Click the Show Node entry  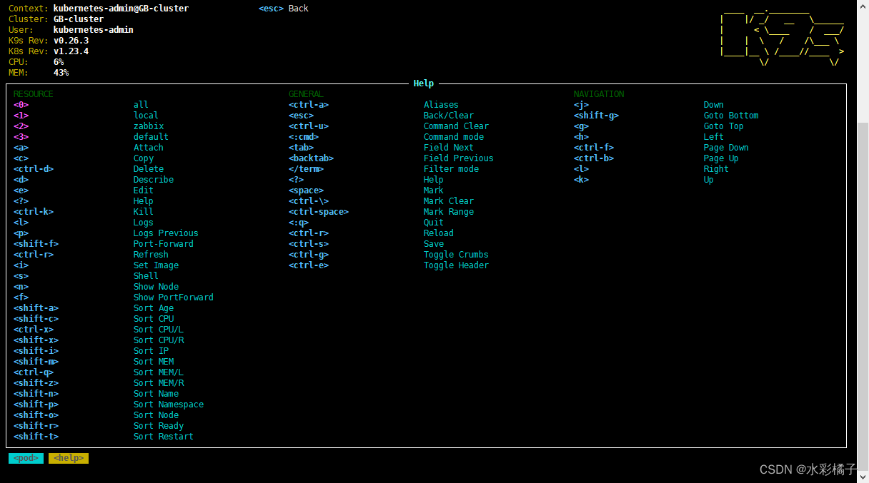point(156,287)
